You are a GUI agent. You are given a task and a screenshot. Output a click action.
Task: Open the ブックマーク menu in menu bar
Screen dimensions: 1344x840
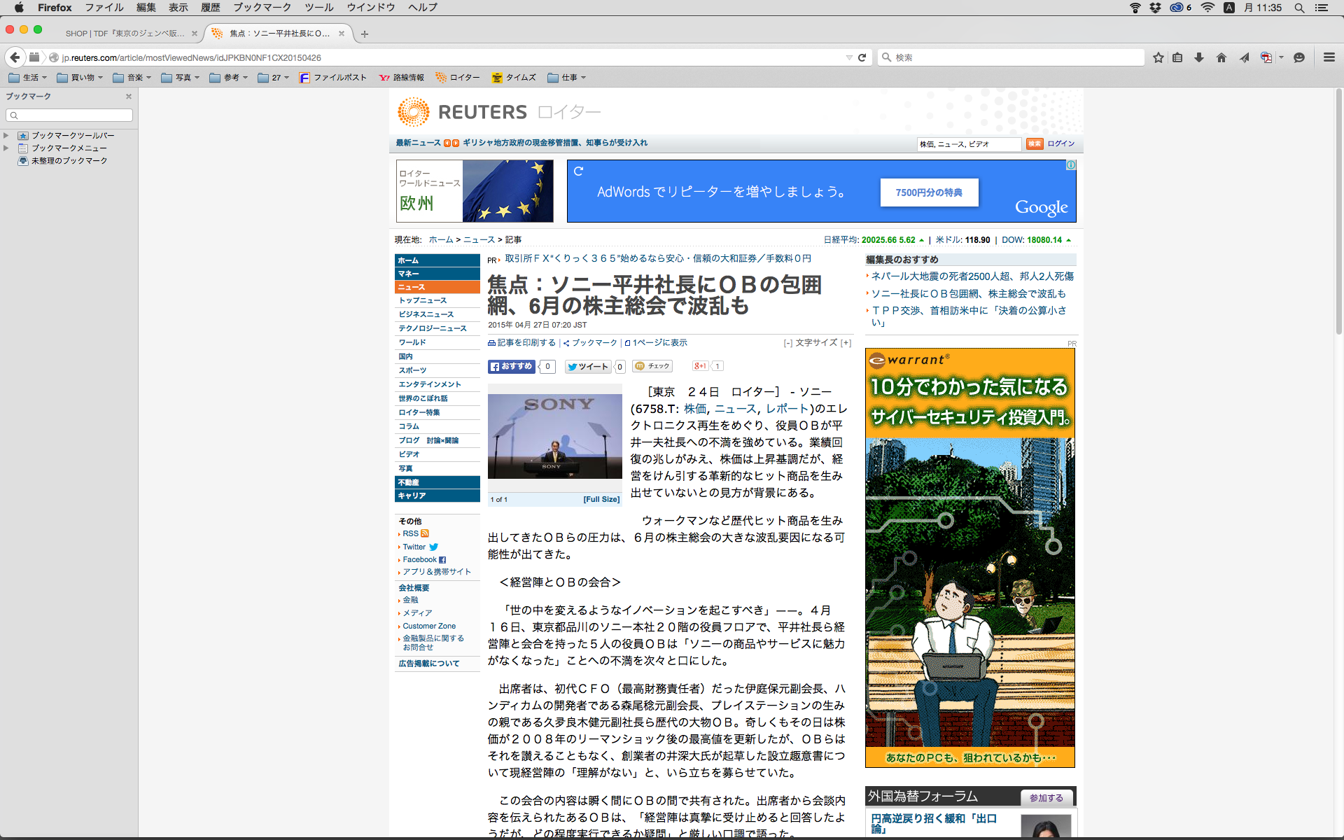tap(262, 8)
